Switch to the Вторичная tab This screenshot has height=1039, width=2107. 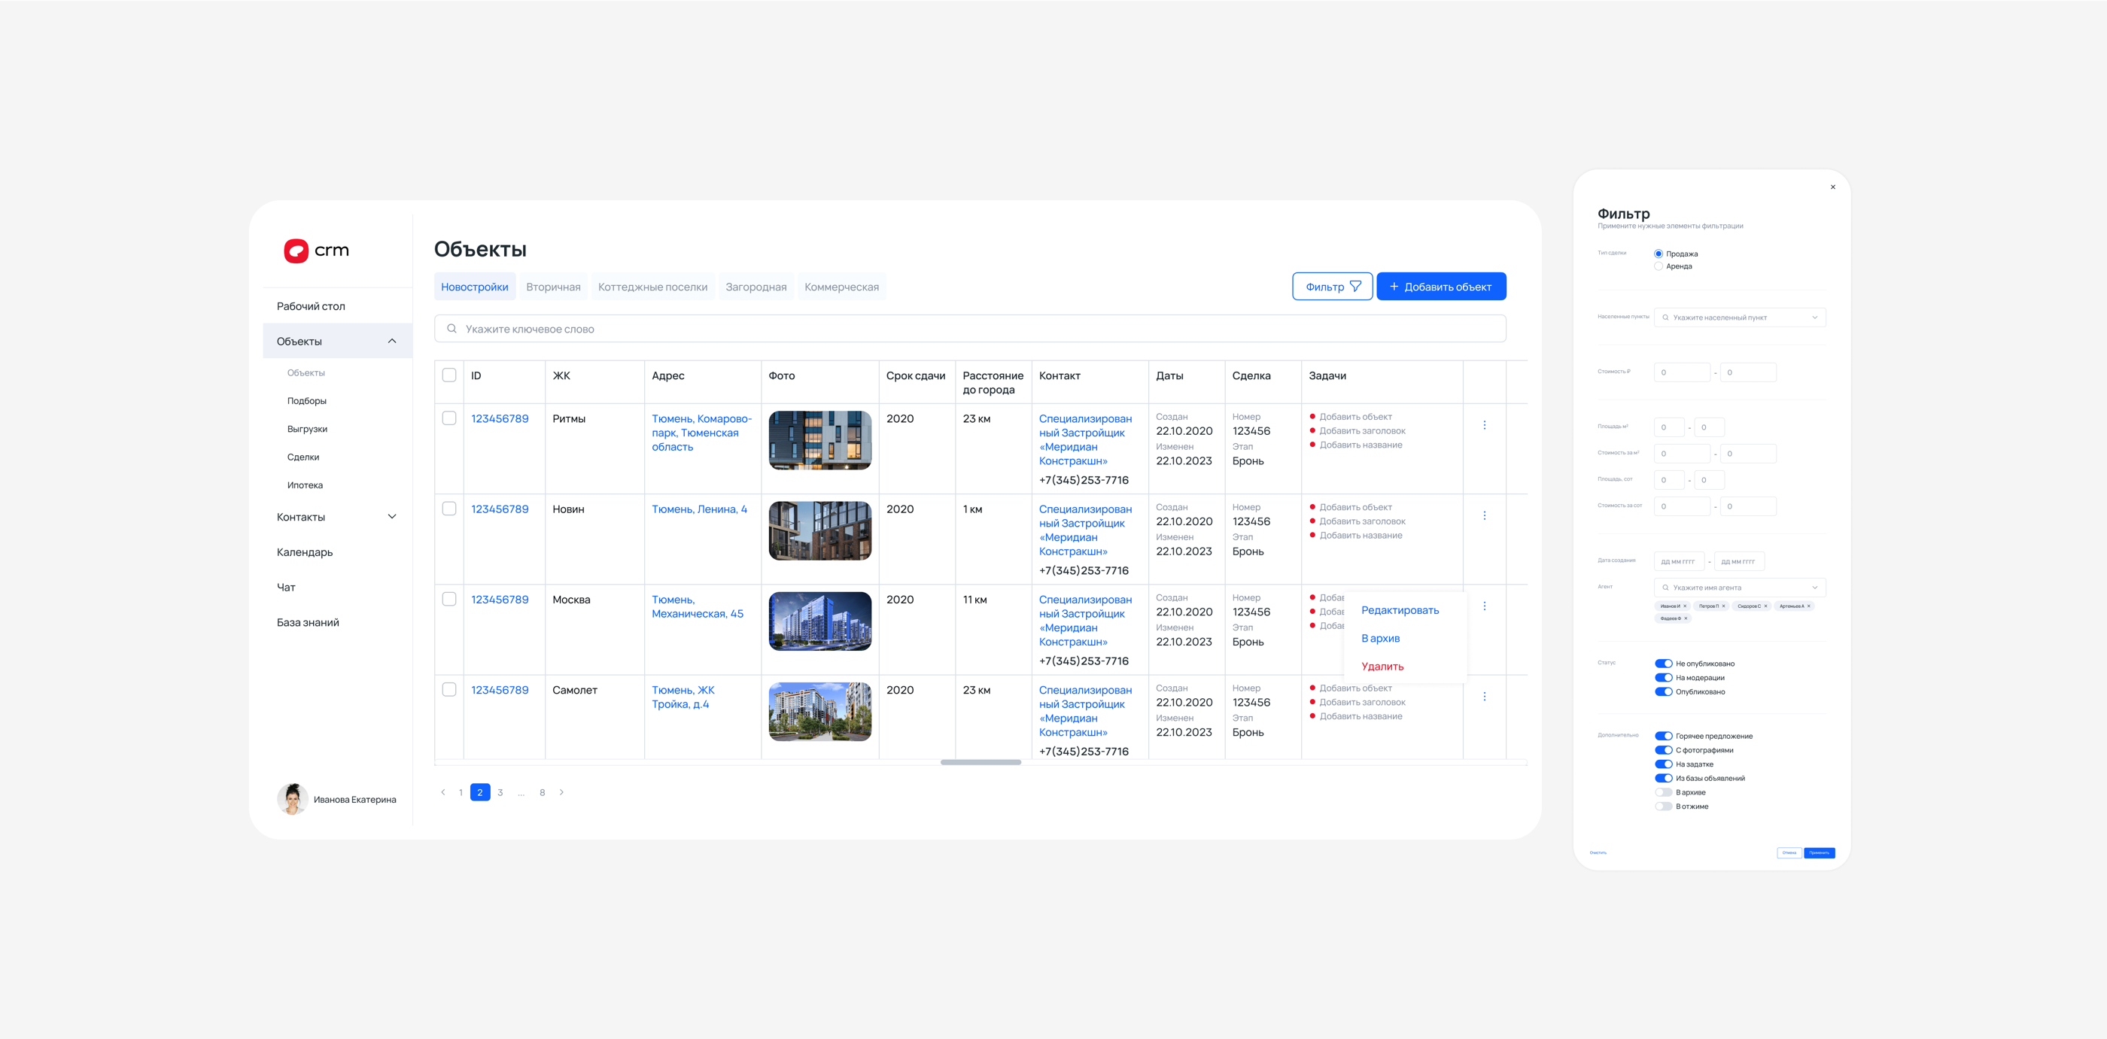tap(553, 287)
